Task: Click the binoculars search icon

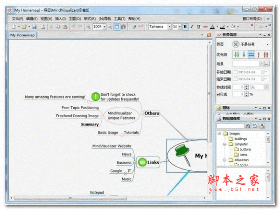Action: (x=248, y=126)
